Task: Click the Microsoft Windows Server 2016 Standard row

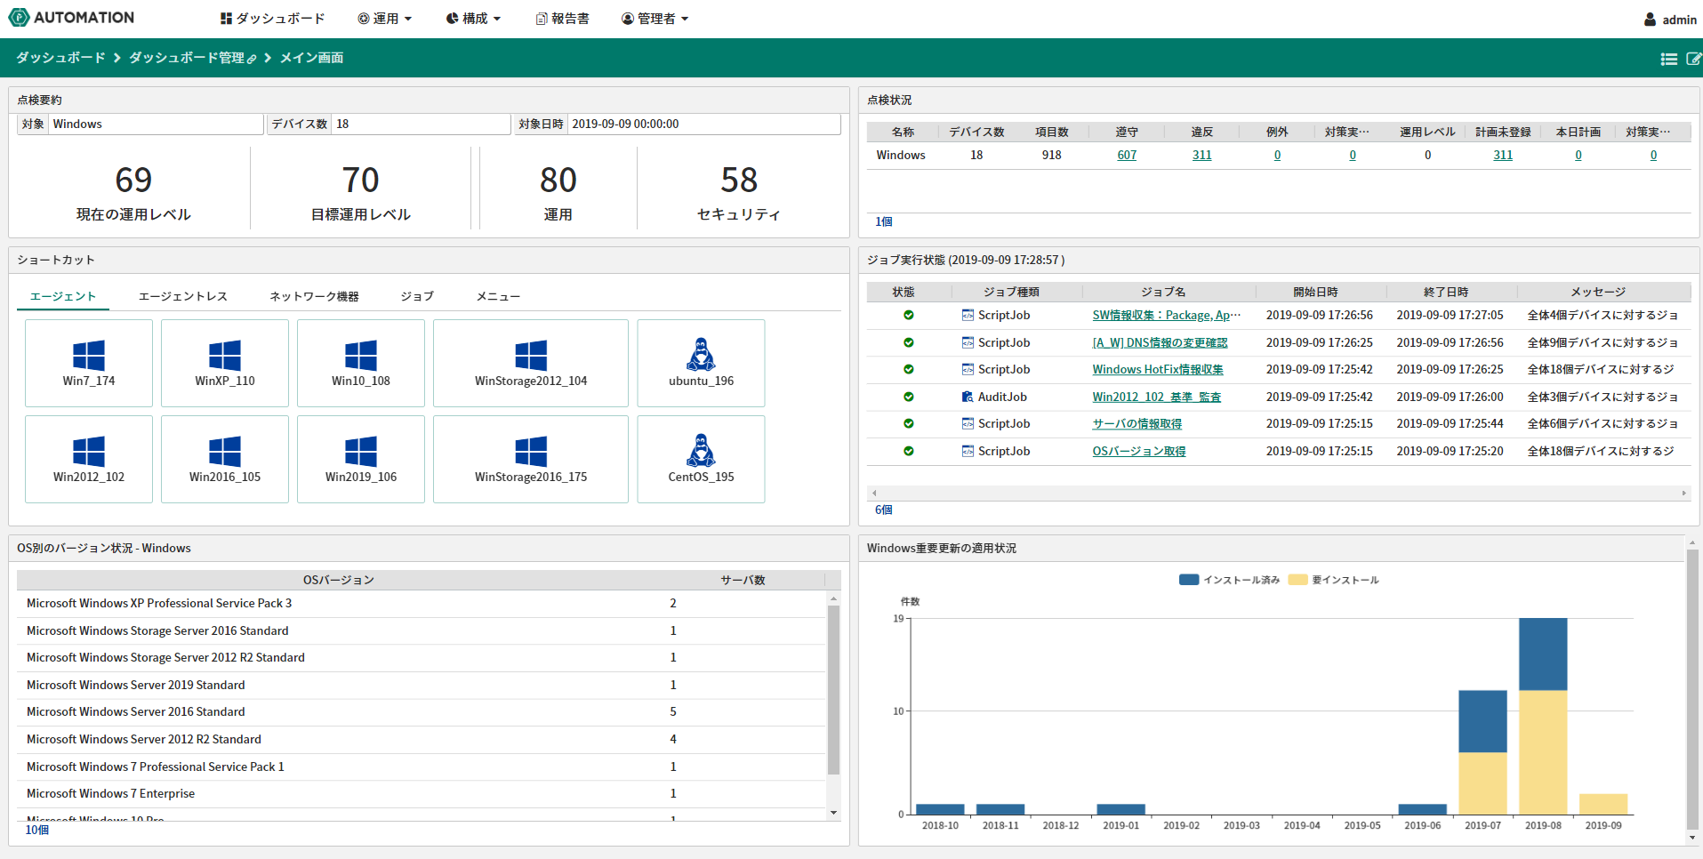Action: tap(422, 711)
